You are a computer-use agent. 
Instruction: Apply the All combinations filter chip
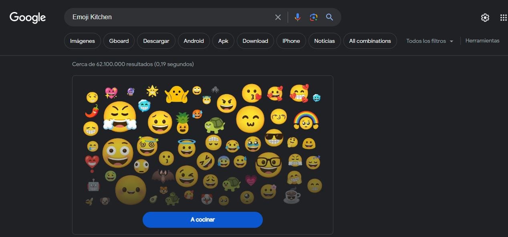[x=370, y=41]
